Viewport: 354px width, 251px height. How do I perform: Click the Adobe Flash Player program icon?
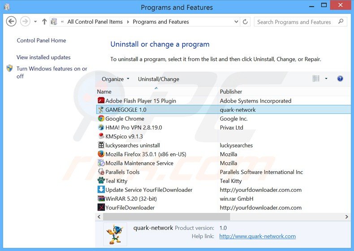click(101, 100)
